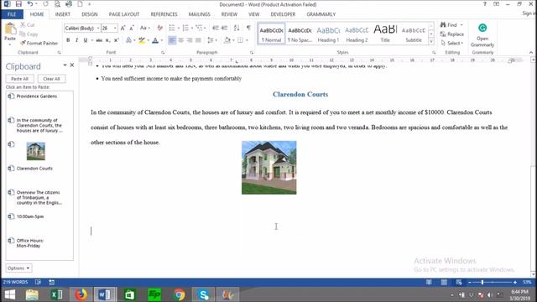Click the Sort icon
The height and width of the screenshot is (302, 537).
(x=237, y=28)
